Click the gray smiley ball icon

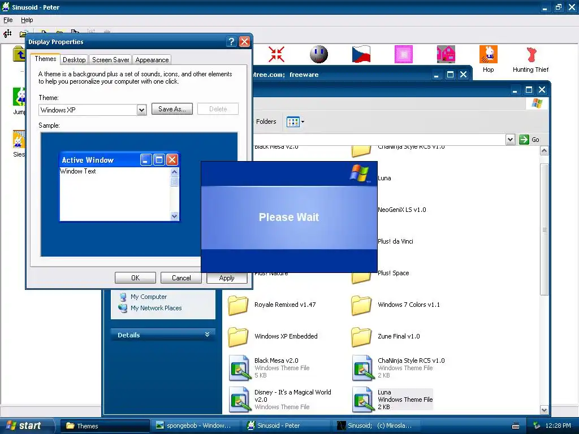319,54
